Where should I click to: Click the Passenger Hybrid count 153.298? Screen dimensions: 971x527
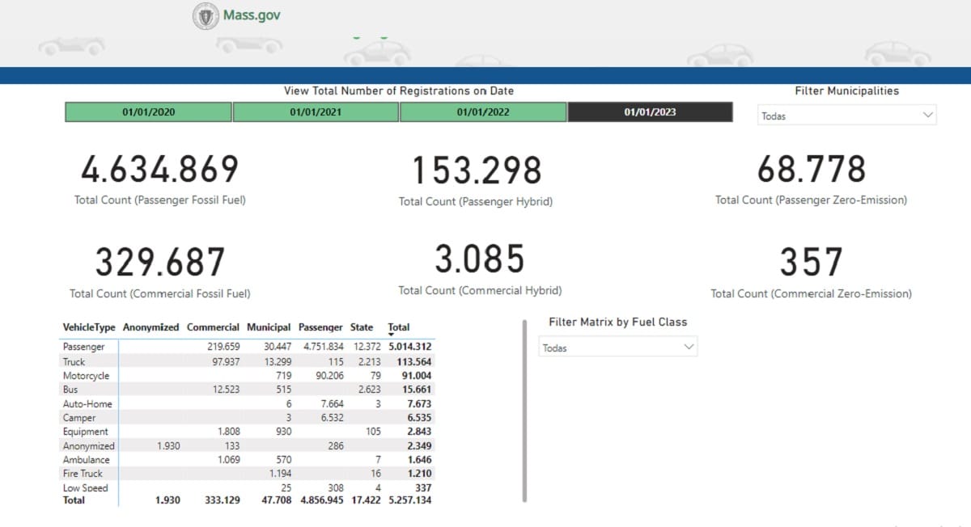(x=476, y=171)
